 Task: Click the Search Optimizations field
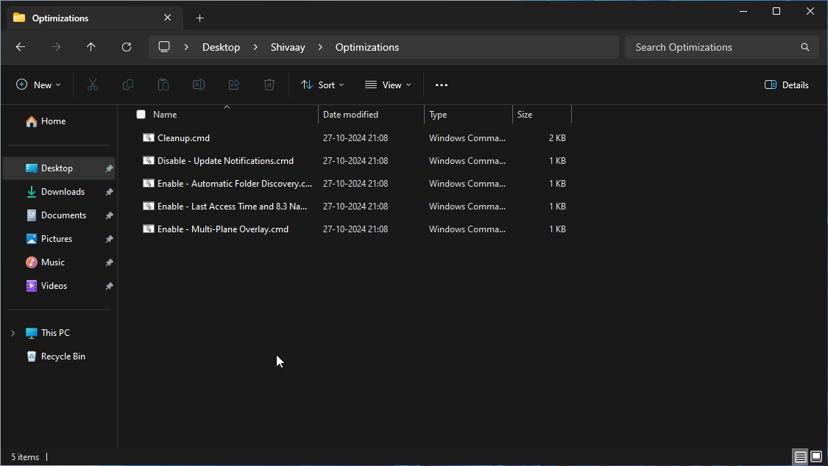pyautogui.click(x=721, y=47)
